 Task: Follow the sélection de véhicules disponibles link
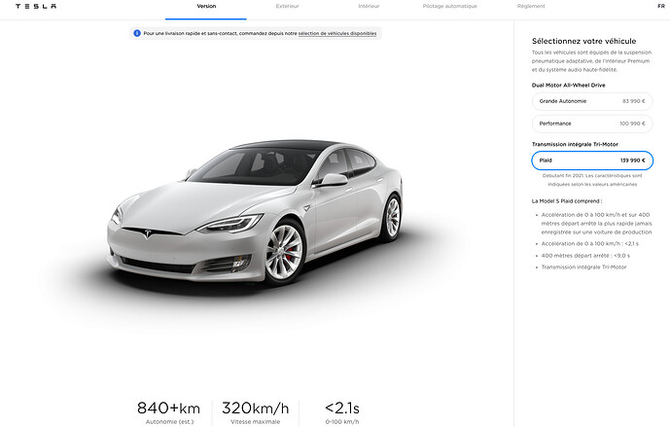pyautogui.click(x=337, y=33)
